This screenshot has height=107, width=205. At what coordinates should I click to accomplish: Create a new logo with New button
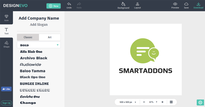click(54, 6)
